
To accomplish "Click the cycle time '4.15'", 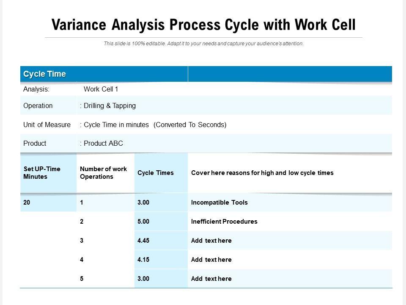I will tap(143, 260).
